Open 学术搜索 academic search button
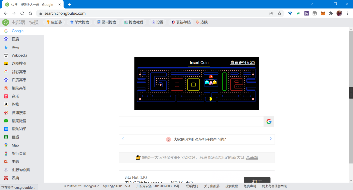 [79, 22]
